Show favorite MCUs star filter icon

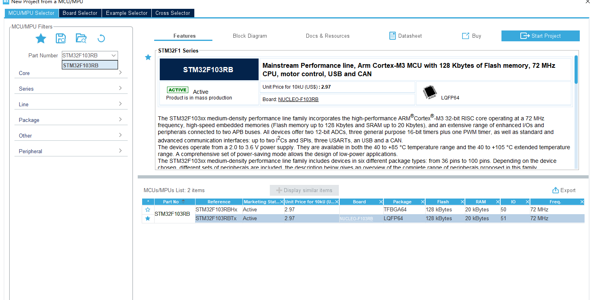[x=41, y=39]
